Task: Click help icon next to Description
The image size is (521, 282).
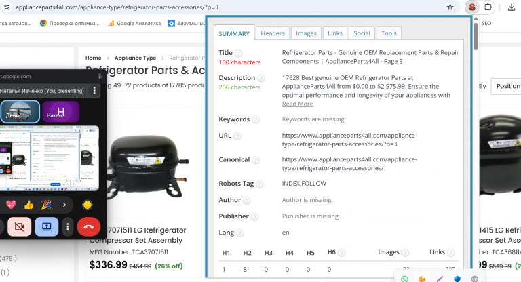Action: (261, 79)
